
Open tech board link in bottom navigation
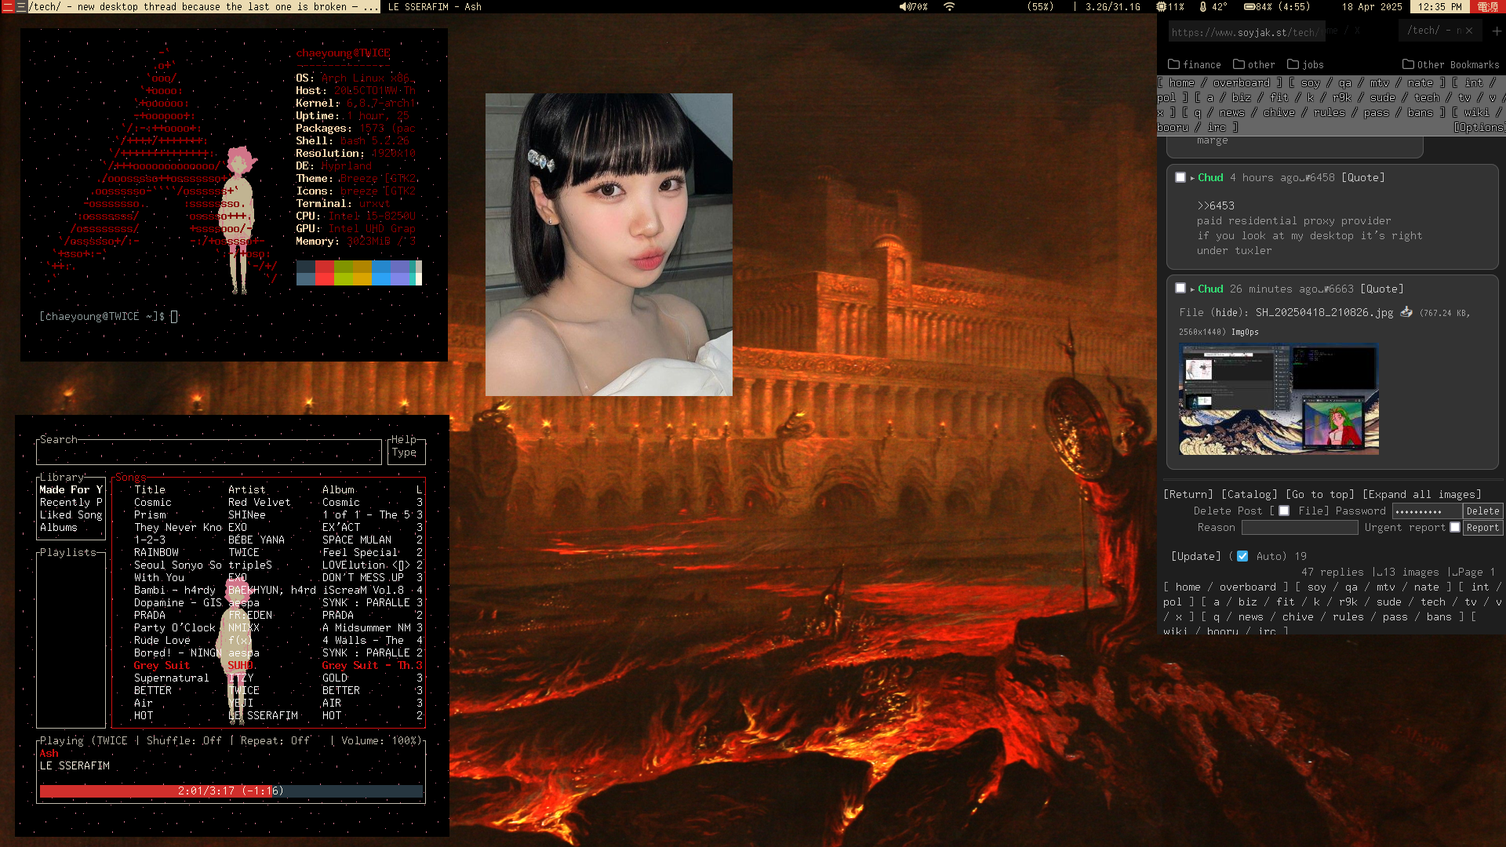coord(1432,602)
